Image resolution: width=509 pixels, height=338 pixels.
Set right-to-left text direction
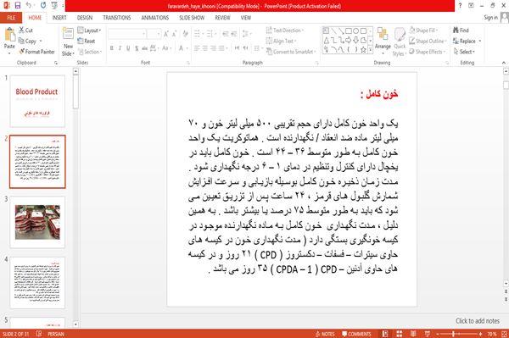246,48
